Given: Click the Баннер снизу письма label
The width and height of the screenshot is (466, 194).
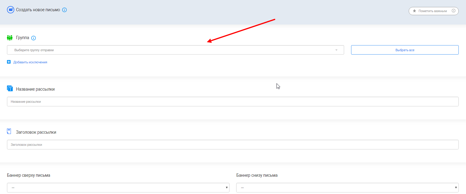Looking at the screenshot, I should point(256,175).
